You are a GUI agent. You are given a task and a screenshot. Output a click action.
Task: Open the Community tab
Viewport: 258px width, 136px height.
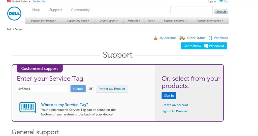click(80, 10)
